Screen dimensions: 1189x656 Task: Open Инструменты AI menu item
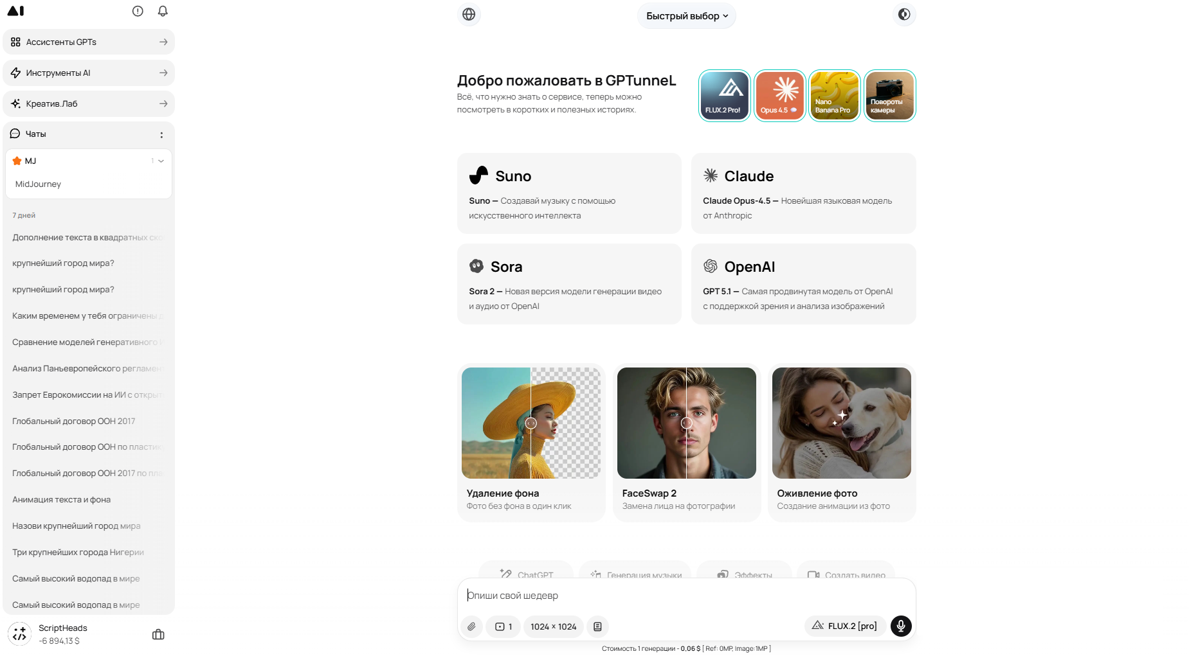point(89,73)
